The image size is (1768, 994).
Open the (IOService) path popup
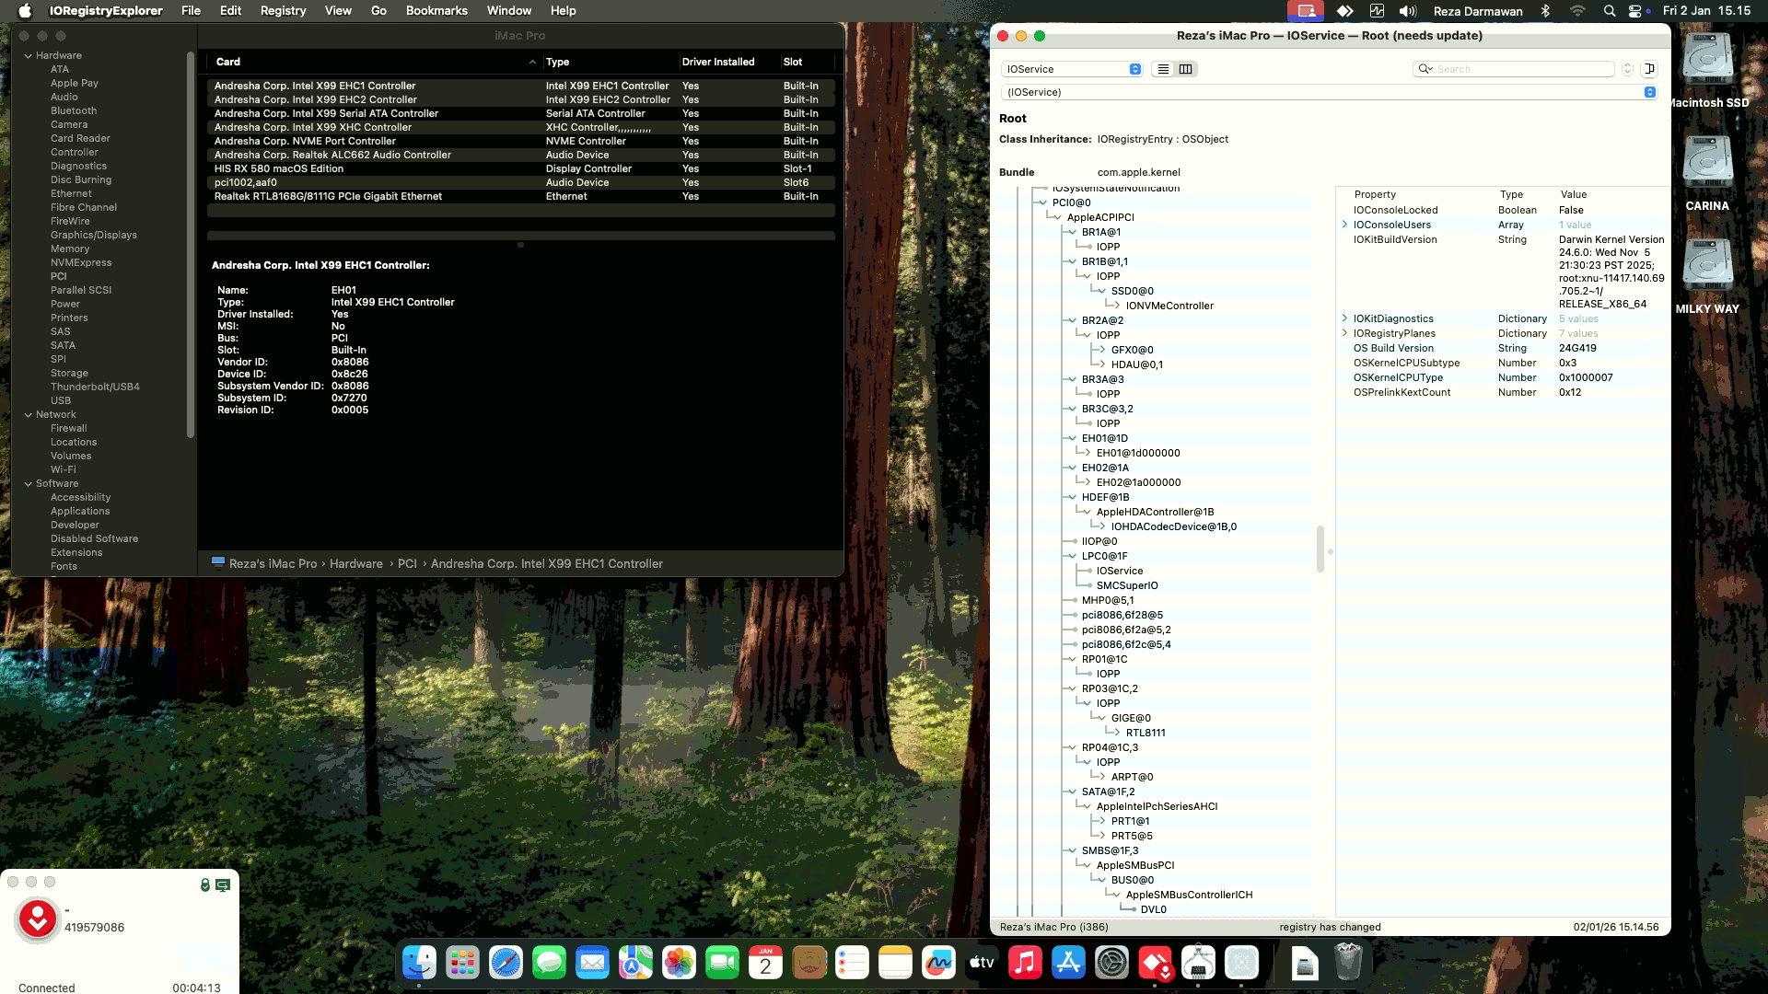pyautogui.click(x=1329, y=92)
